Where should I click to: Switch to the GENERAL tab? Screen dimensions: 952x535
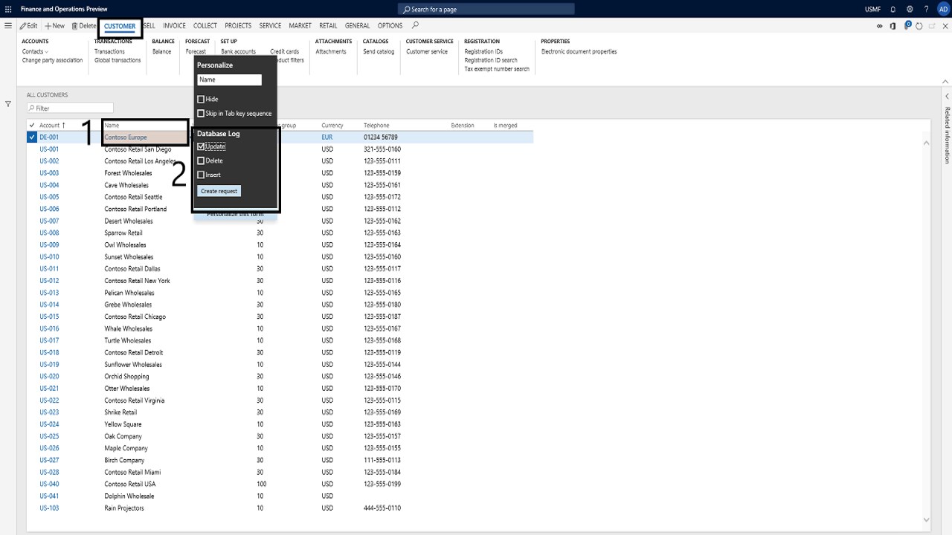(x=357, y=26)
